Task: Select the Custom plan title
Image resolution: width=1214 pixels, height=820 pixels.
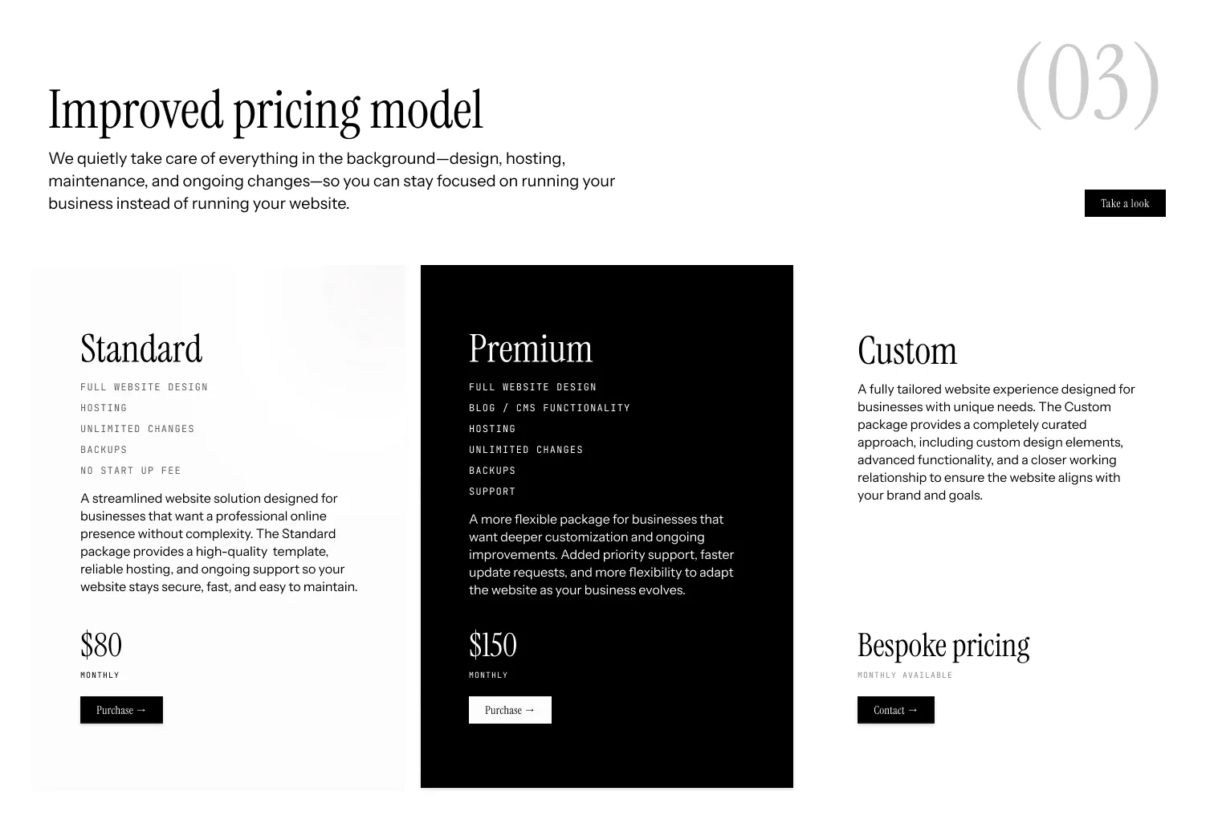Action: (907, 351)
